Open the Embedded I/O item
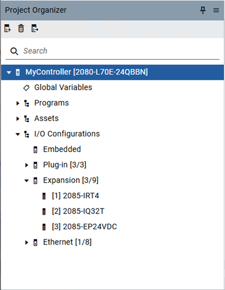The height and width of the screenshot is (290, 225). pyautogui.click(x=62, y=149)
